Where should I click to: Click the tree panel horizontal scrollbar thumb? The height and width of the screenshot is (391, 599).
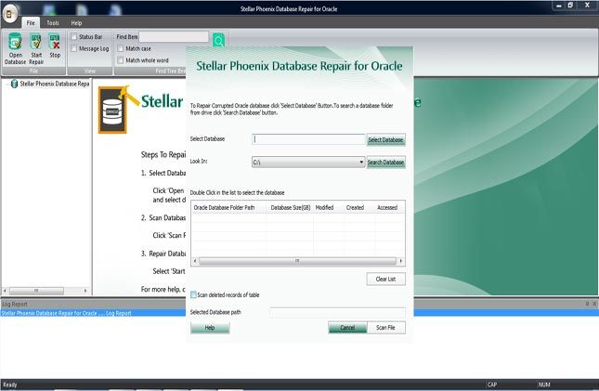point(36,291)
